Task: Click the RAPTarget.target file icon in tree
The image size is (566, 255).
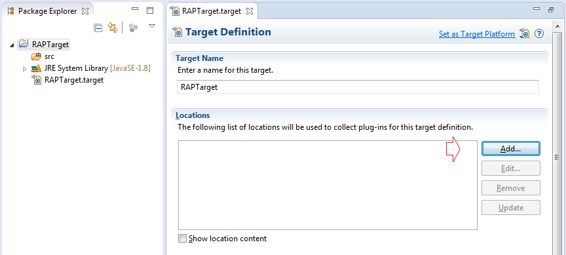Action: tap(37, 80)
